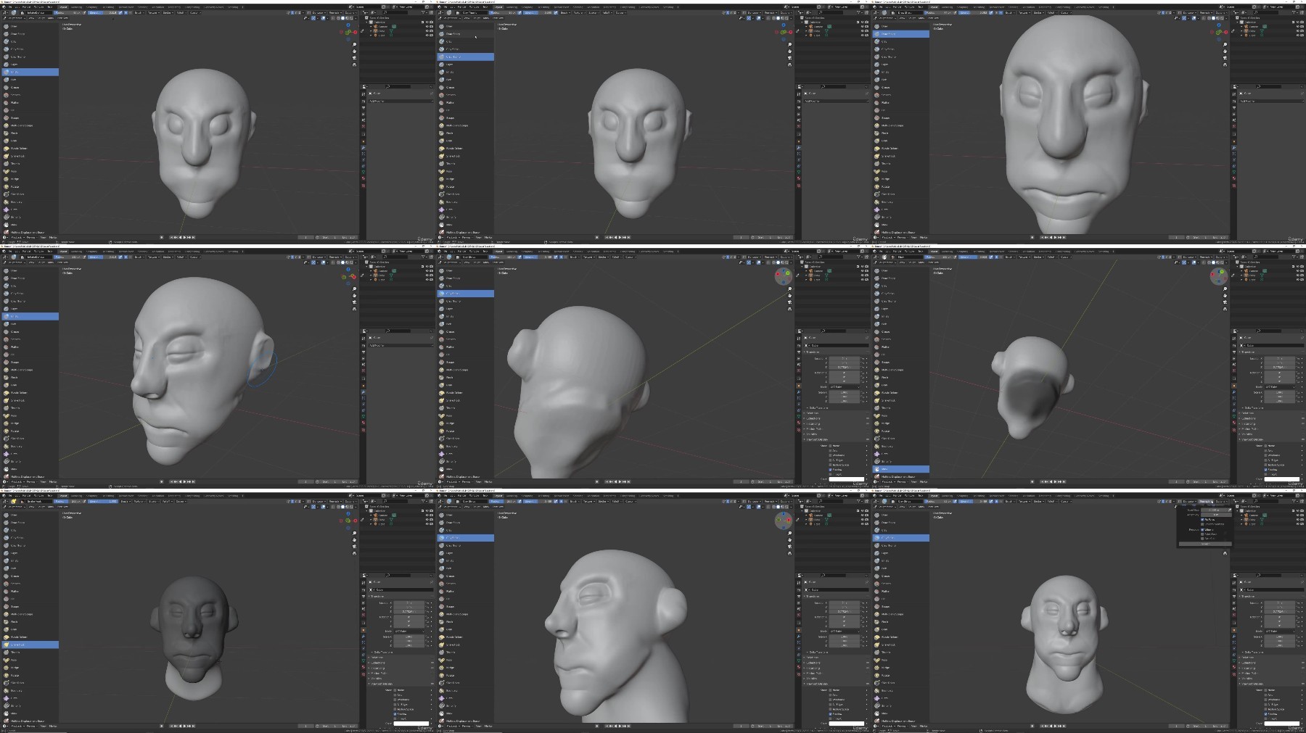Play animation in Clay Thumb view timeline
Viewport: 1306px width, 733px height.
point(620,237)
